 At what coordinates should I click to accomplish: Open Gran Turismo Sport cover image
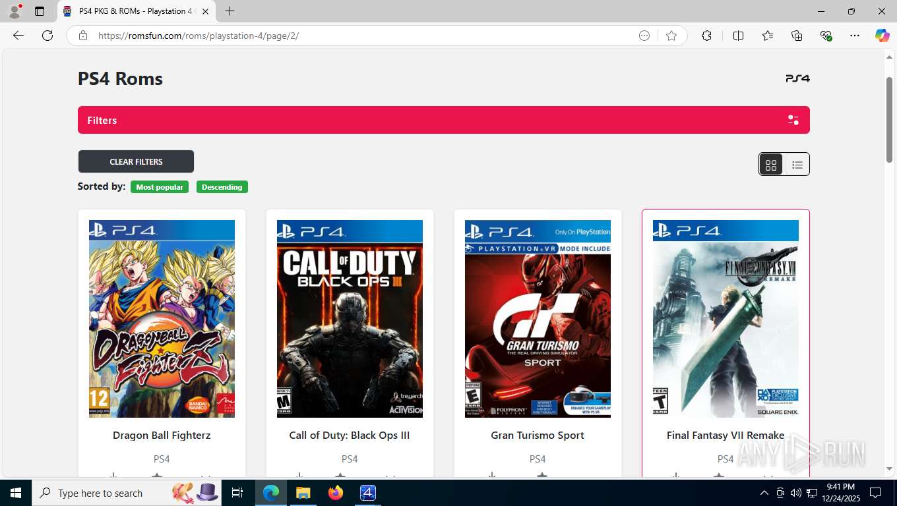[x=538, y=319]
